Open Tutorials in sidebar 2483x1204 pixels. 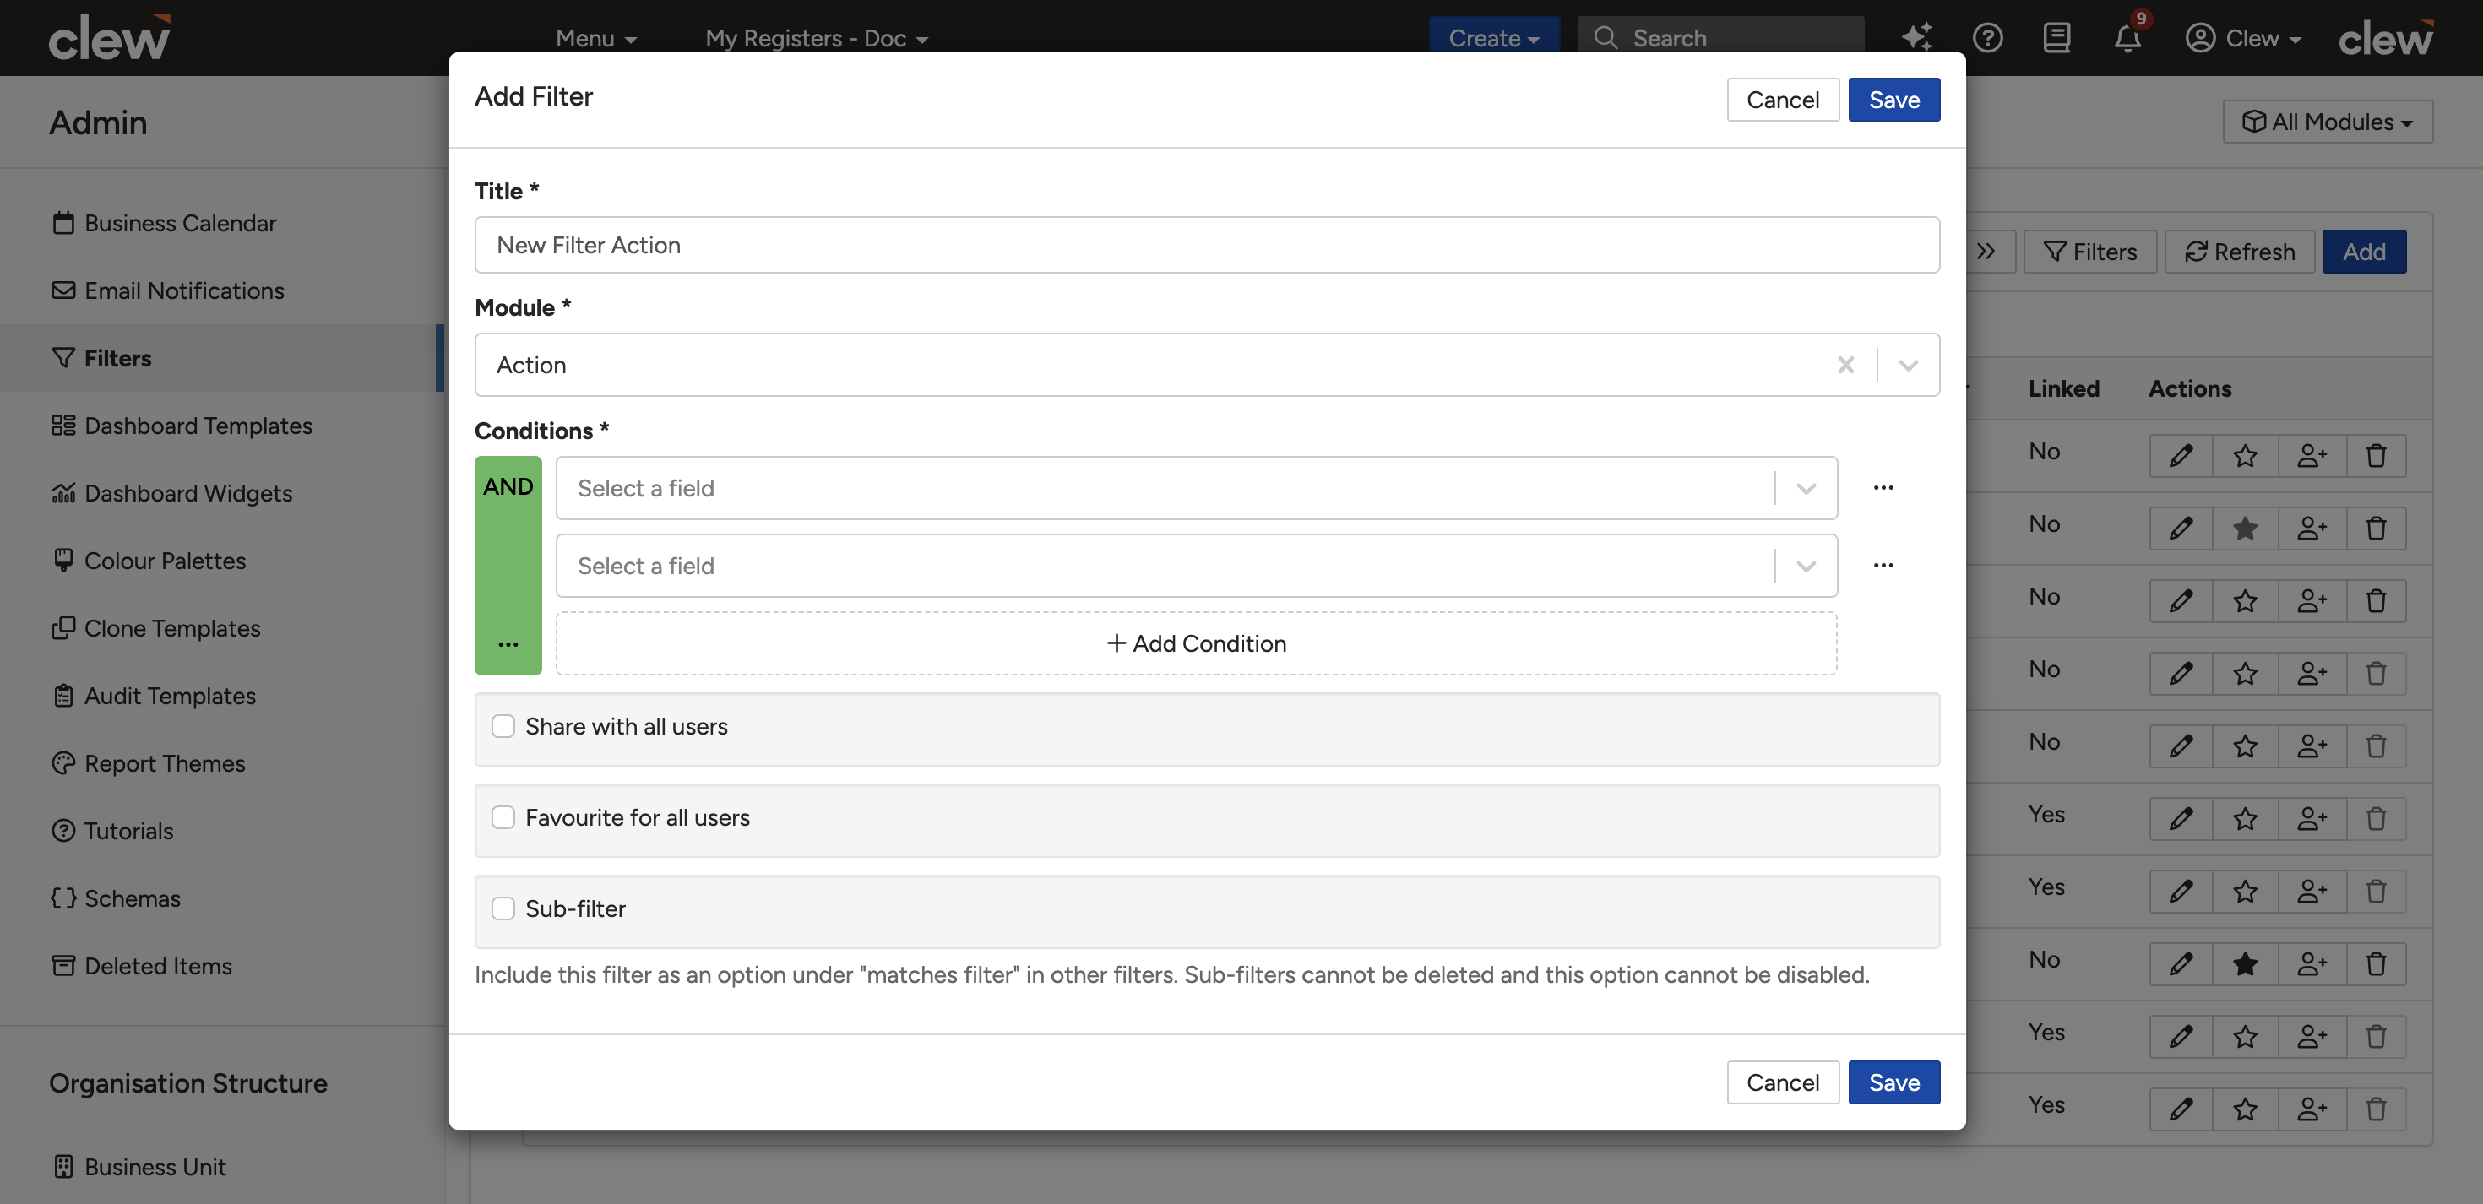(111, 830)
